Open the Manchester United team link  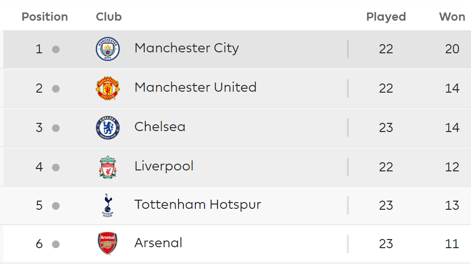(x=195, y=87)
